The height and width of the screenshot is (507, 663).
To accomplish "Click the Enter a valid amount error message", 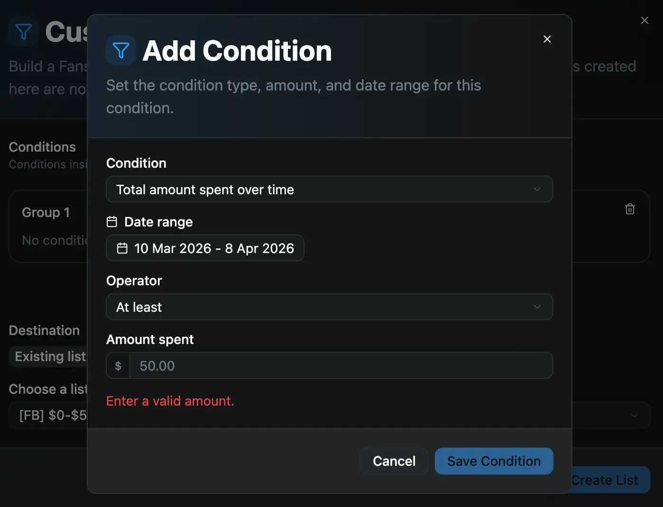I will 170,401.
